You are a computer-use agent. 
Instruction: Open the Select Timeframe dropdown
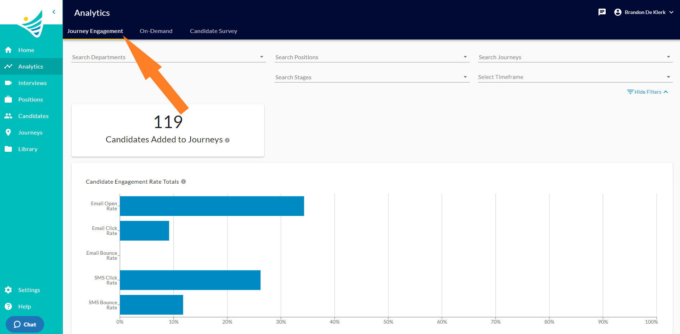click(575, 77)
